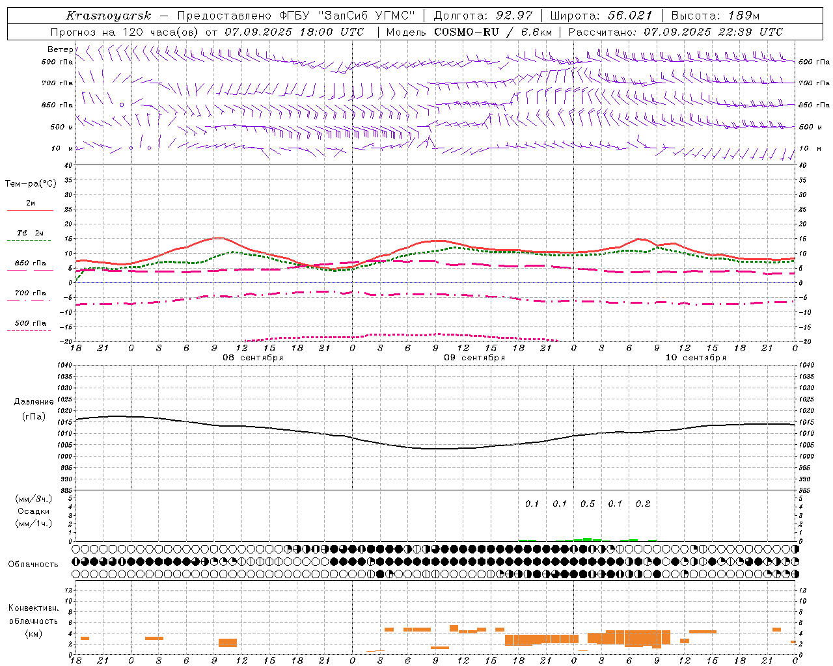Screen dimensions: 833x666
Task: Click the 850 гПа temperature legend entry
Action: (31, 263)
